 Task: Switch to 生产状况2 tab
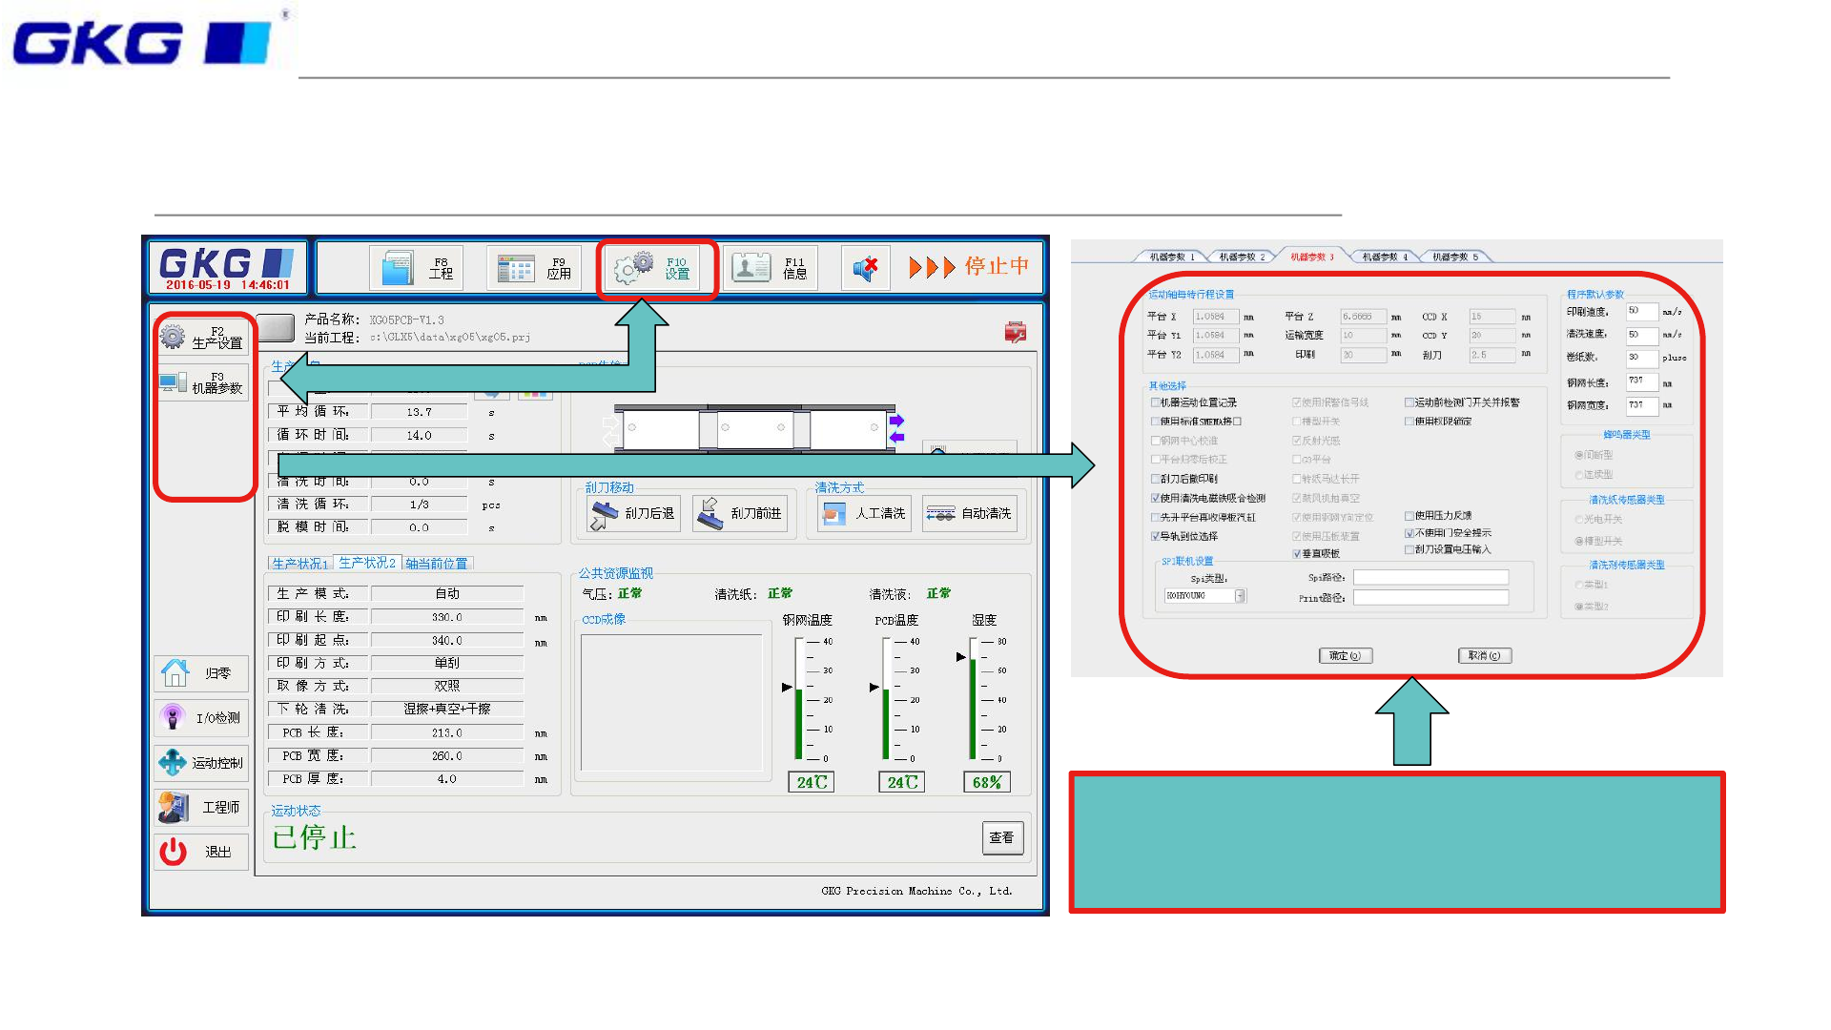(x=367, y=563)
